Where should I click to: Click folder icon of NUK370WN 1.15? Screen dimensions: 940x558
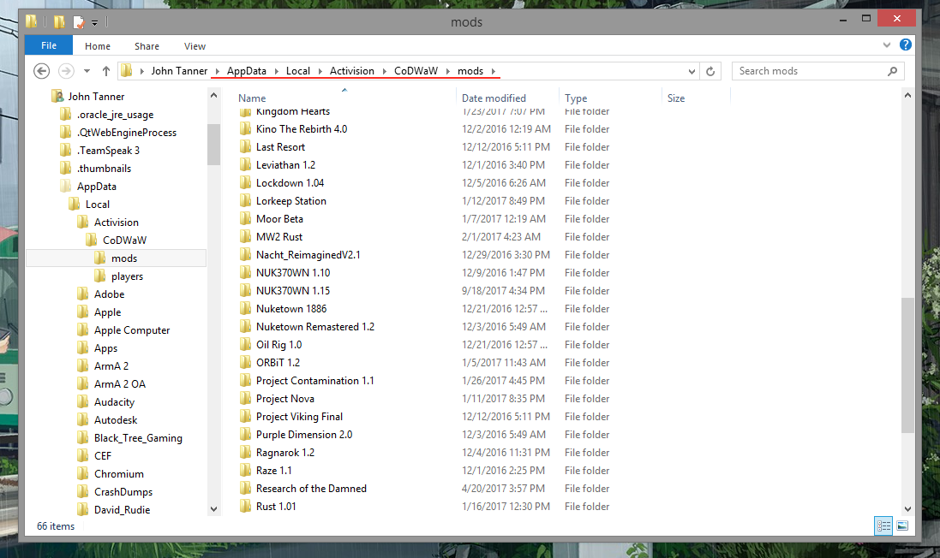tap(245, 290)
